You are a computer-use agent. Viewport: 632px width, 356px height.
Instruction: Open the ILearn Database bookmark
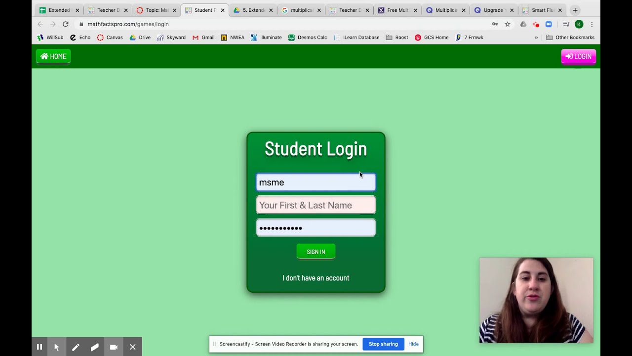click(x=356, y=38)
